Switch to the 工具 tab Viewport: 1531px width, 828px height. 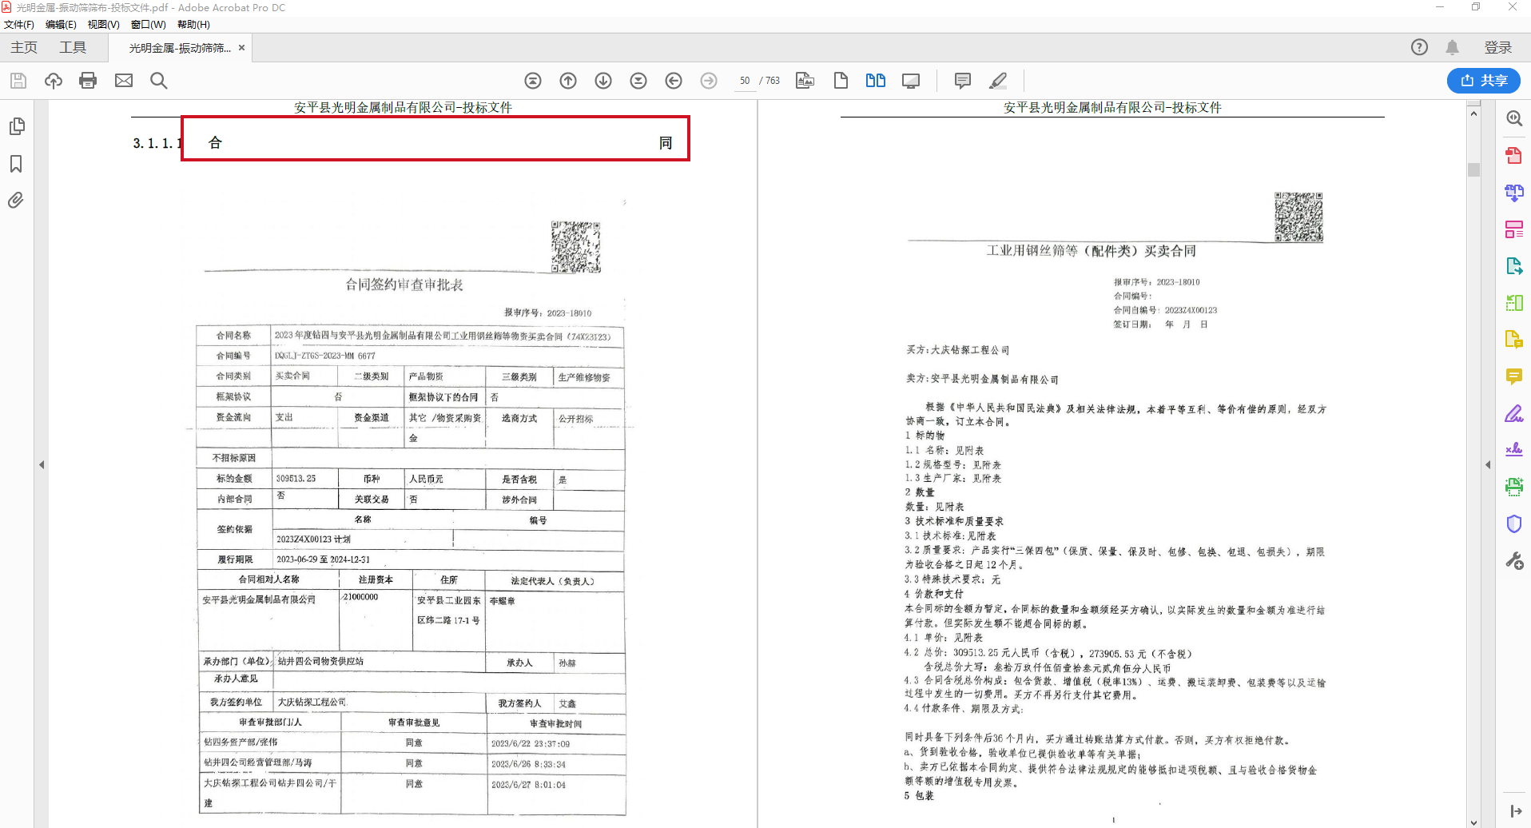(x=73, y=48)
